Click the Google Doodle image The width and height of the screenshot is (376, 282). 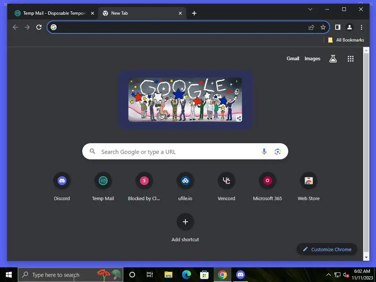pyautogui.click(x=185, y=100)
